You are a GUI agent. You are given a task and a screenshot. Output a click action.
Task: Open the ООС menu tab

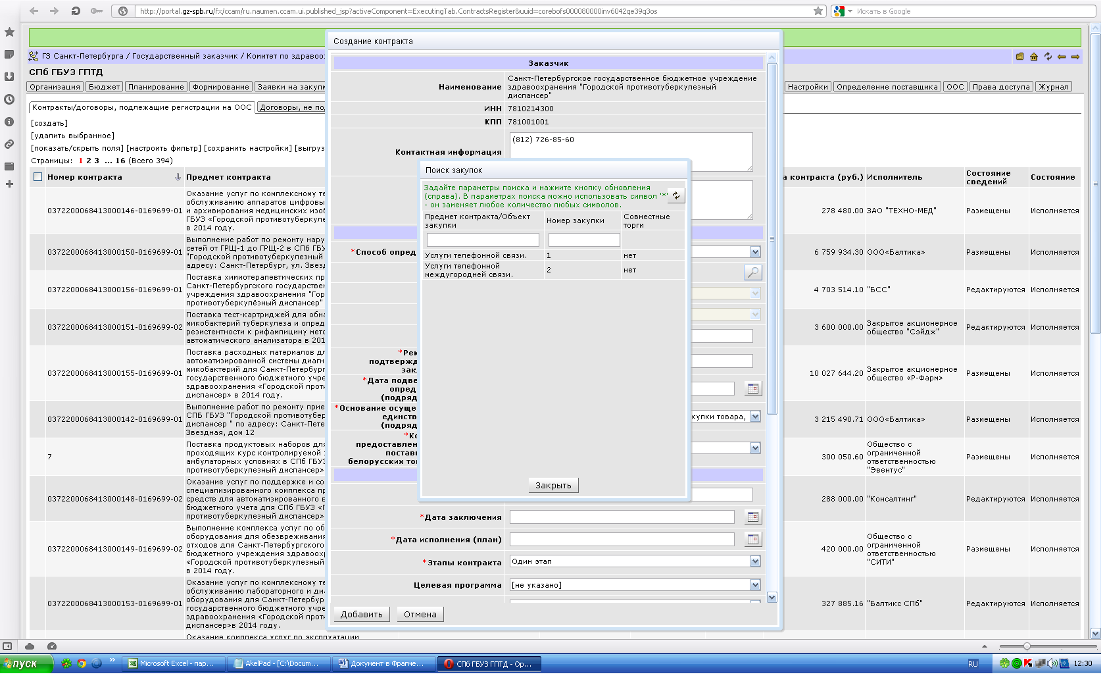tap(955, 87)
